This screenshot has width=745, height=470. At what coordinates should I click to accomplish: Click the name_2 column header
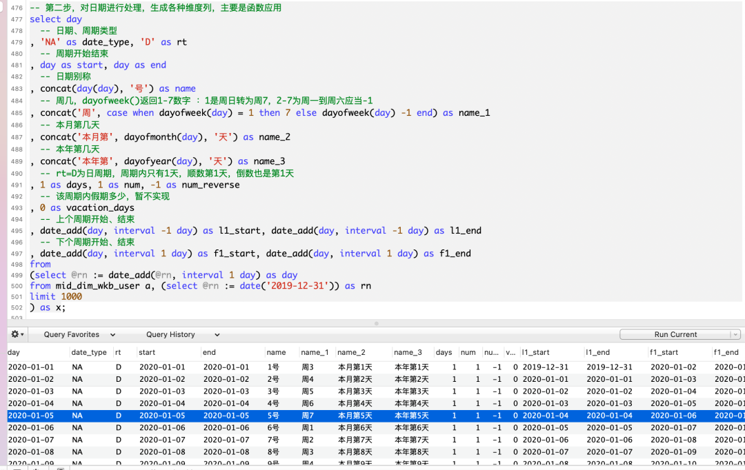click(x=351, y=352)
